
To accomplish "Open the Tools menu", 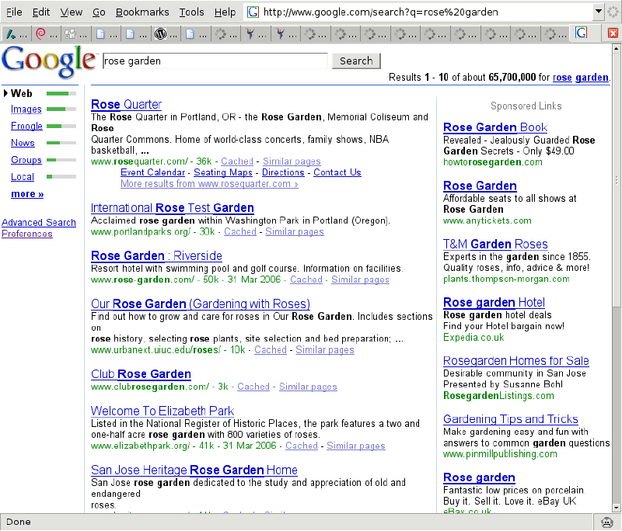I will tap(191, 12).
